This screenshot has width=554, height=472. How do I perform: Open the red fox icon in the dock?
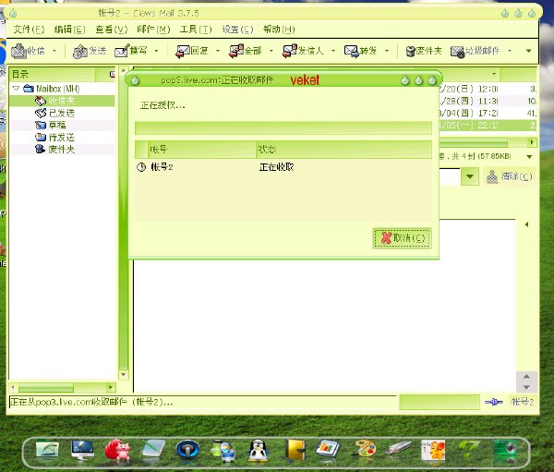[117, 450]
